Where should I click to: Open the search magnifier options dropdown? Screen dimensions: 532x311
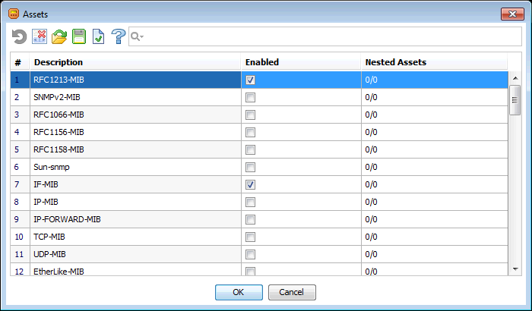point(137,36)
